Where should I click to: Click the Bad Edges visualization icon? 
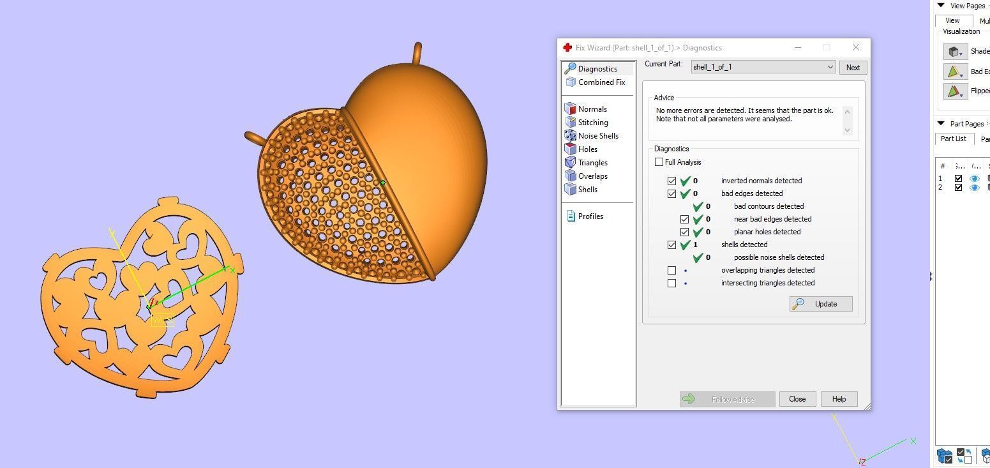956,72
